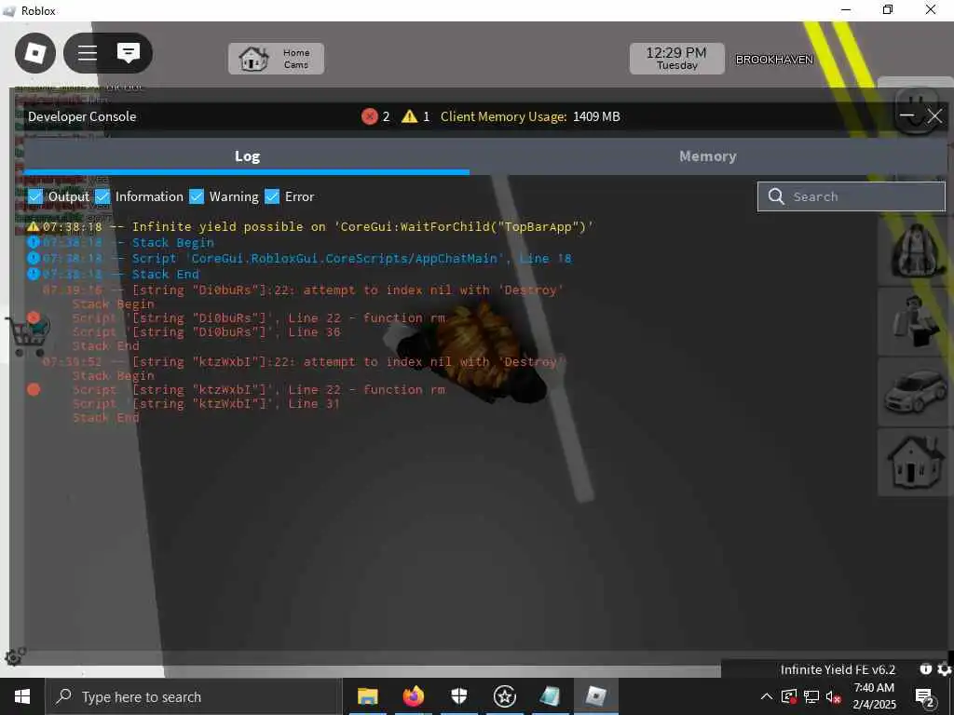Open the notepad-like app in taskbar
This screenshot has width=954, height=715.
(x=550, y=696)
